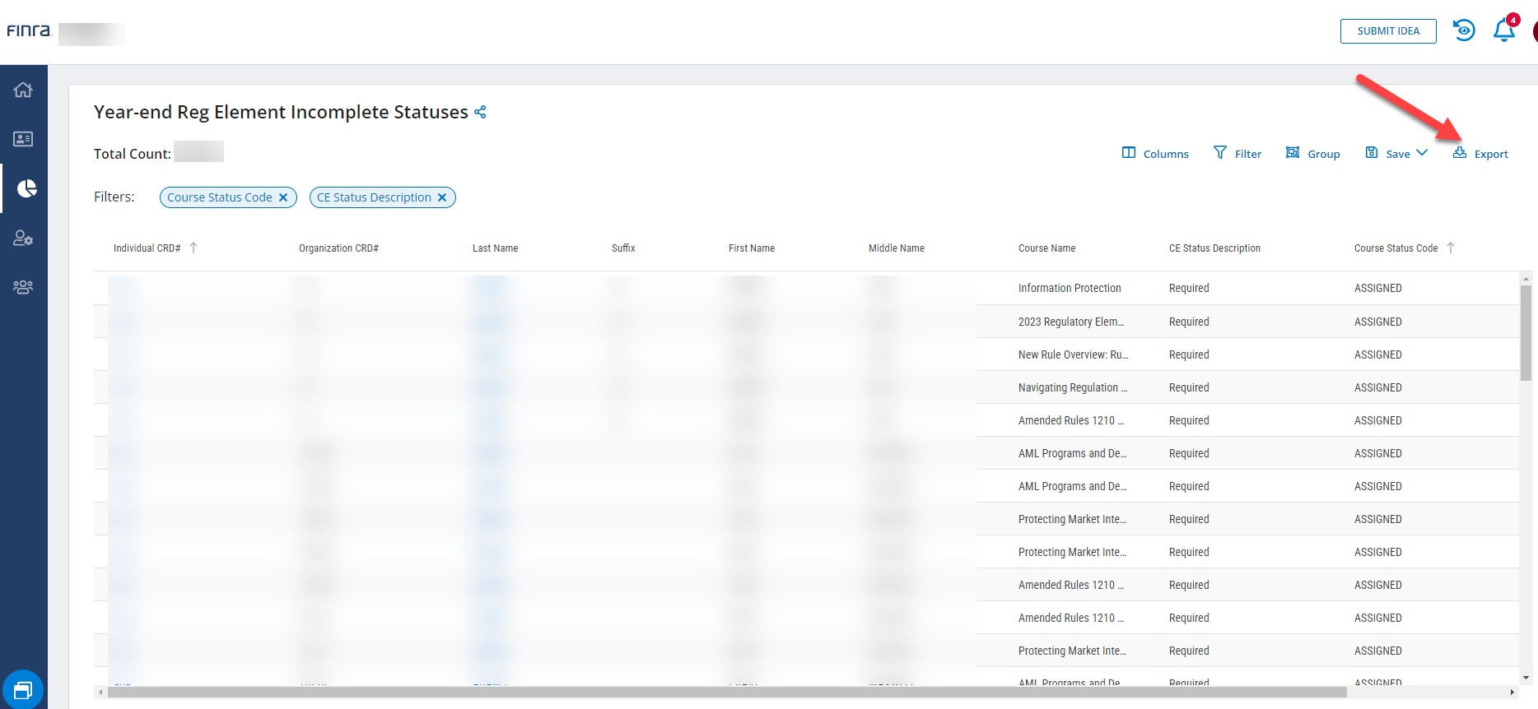Remove the CE Status Description filter chip
This screenshot has width=1538, height=709.
tap(442, 197)
